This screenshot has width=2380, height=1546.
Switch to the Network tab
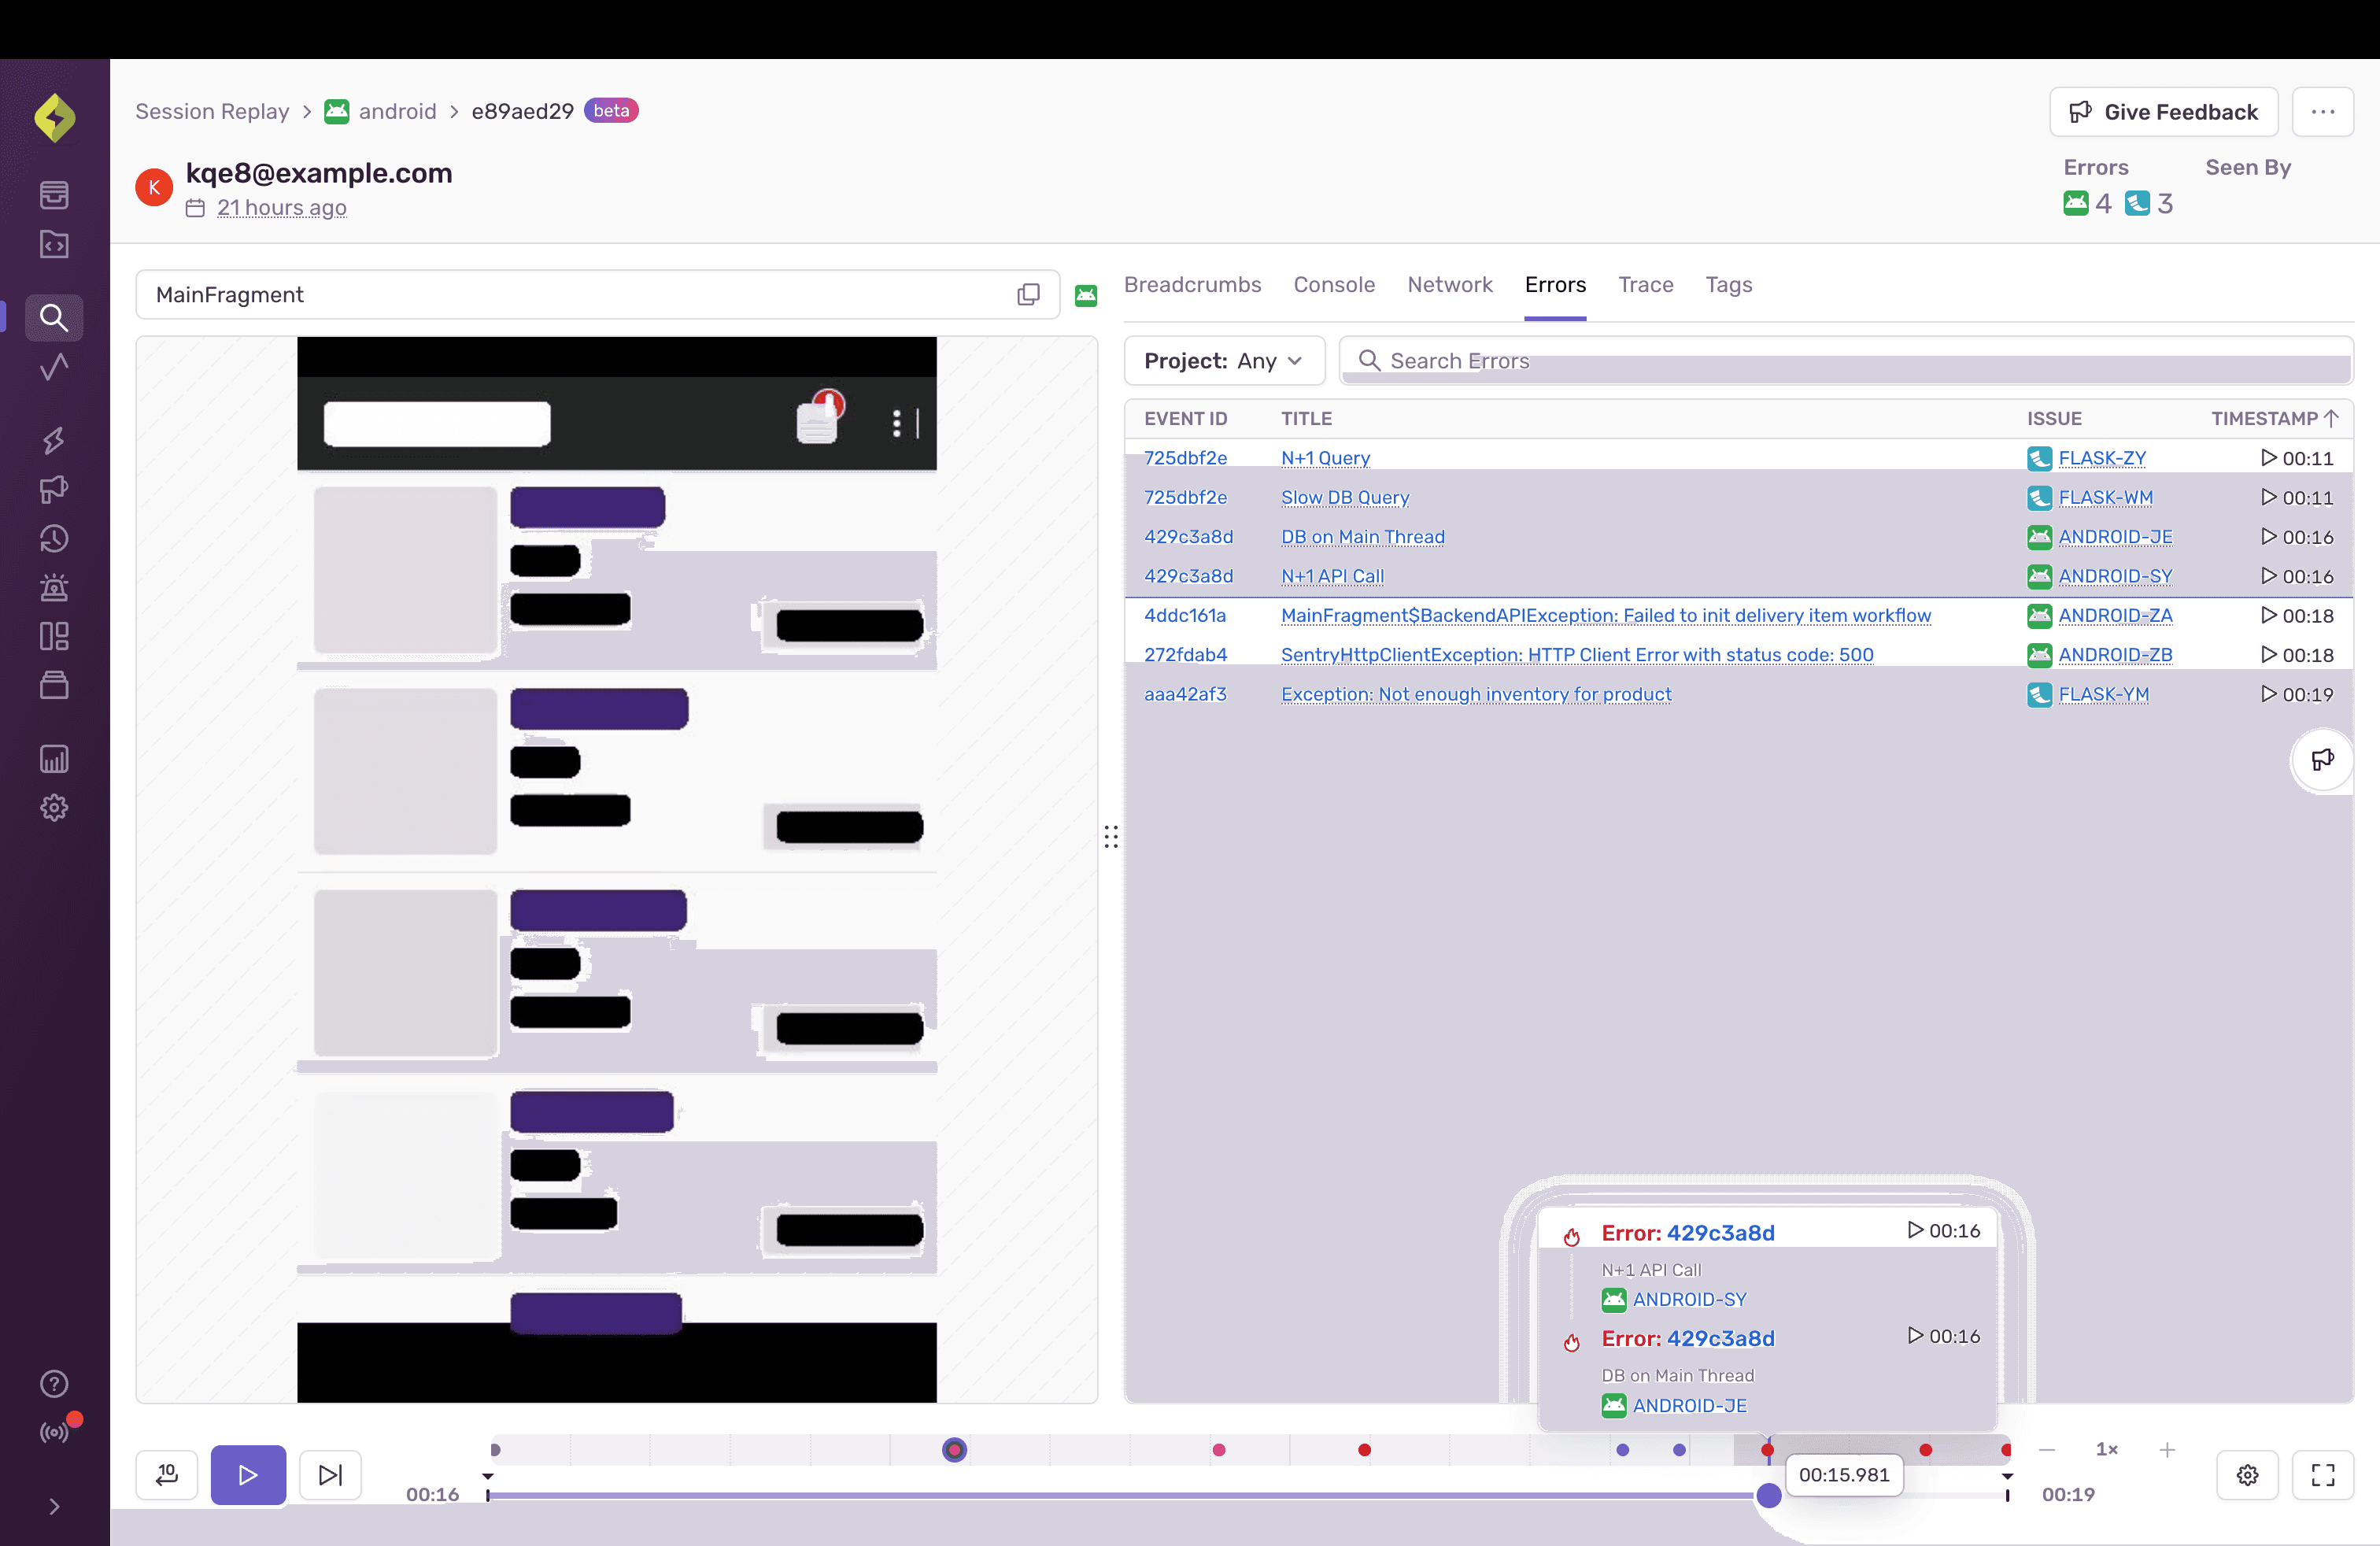click(1449, 285)
